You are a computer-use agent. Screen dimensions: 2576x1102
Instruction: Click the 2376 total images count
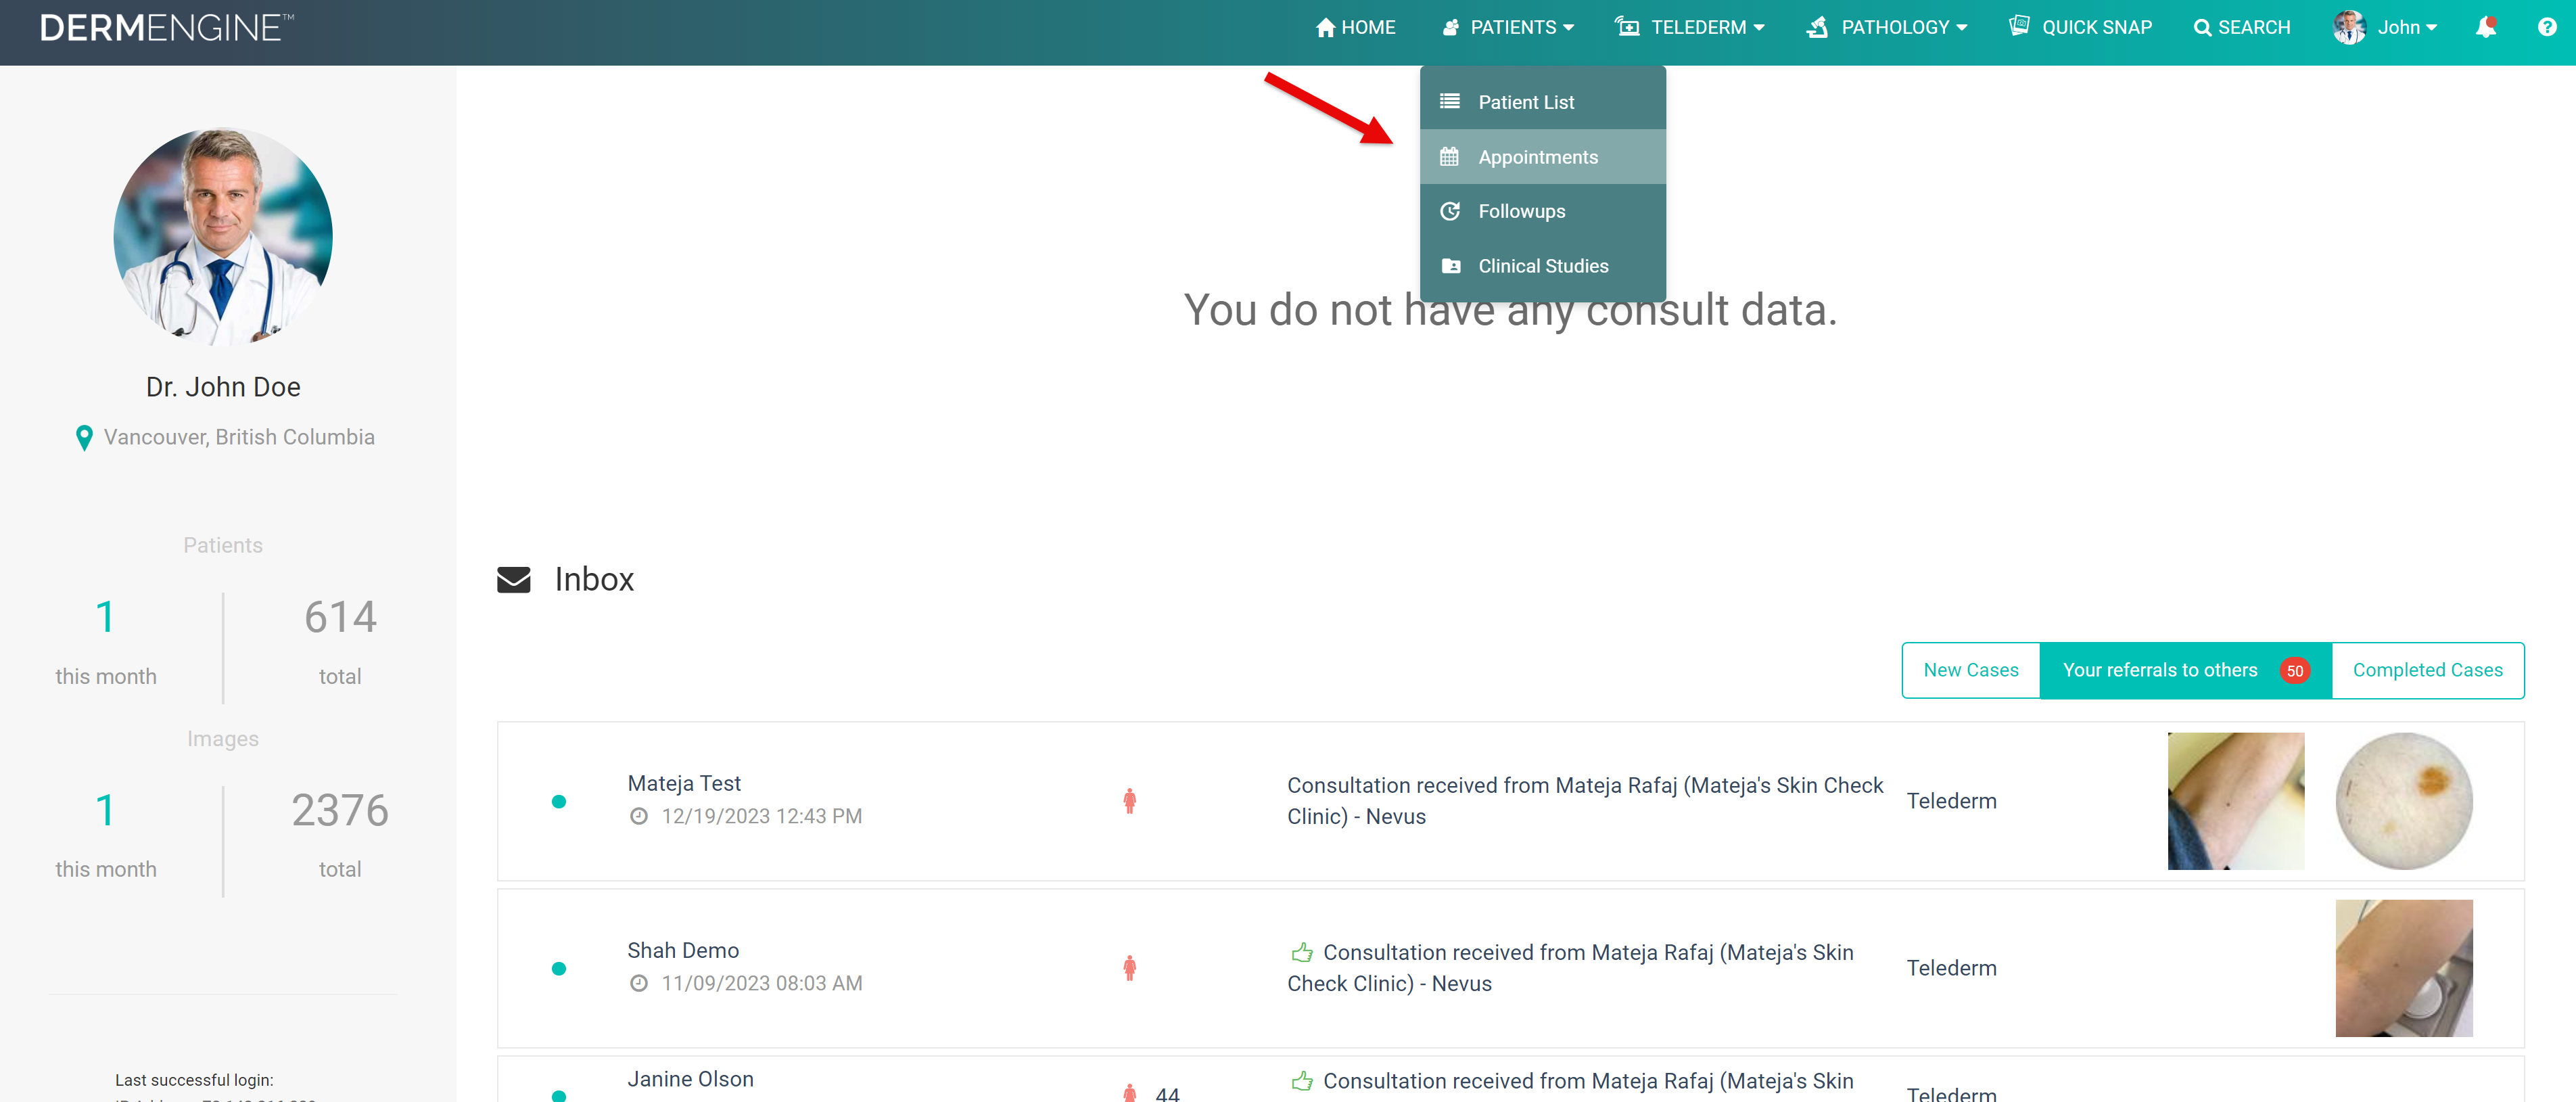(340, 810)
